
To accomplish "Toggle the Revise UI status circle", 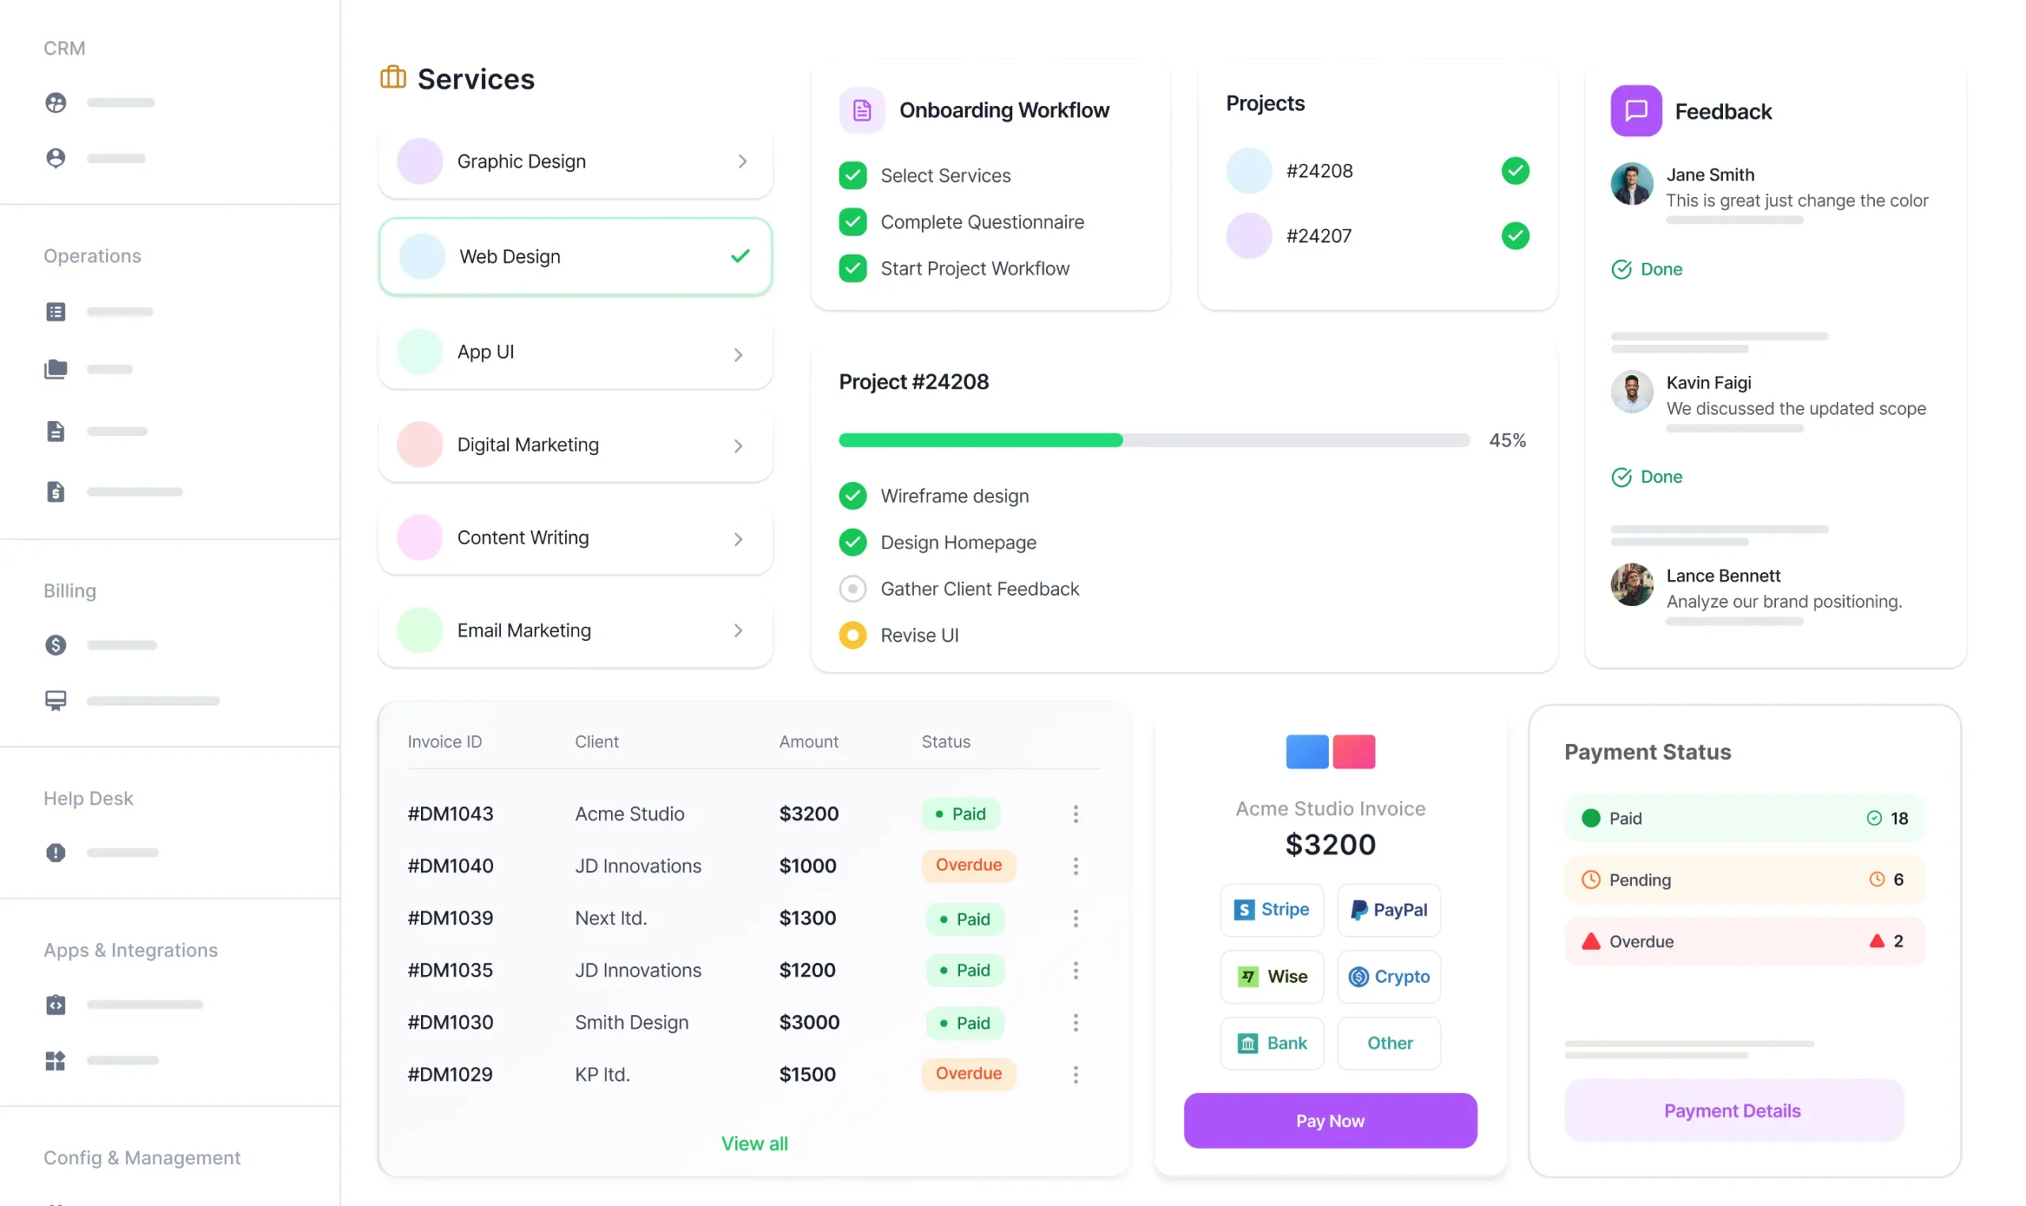I will pos(852,635).
